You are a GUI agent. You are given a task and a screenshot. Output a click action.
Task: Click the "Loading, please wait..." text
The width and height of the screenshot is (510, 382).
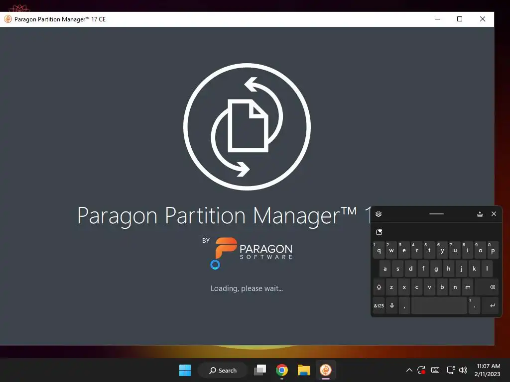click(x=247, y=288)
